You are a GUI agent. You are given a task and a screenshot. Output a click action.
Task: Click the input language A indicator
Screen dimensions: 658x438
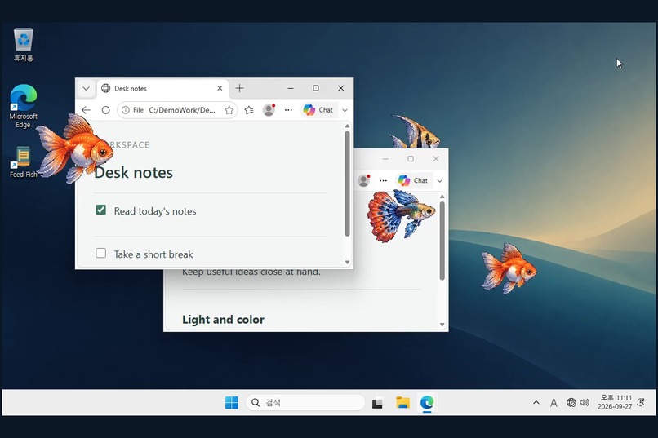pyautogui.click(x=554, y=403)
